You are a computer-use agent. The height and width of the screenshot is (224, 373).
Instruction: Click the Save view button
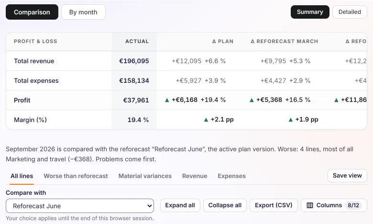(x=347, y=176)
